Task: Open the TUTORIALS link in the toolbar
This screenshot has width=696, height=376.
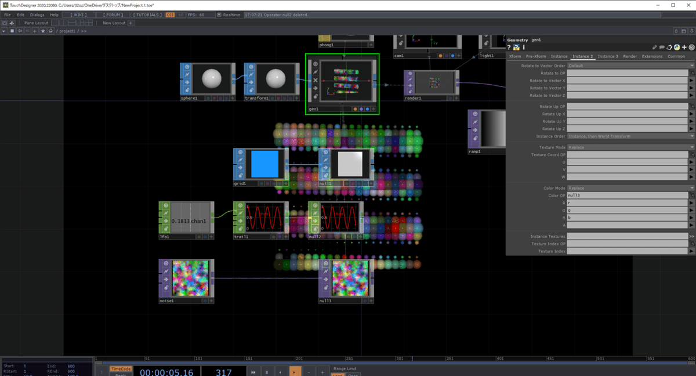Action: pyautogui.click(x=147, y=15)
